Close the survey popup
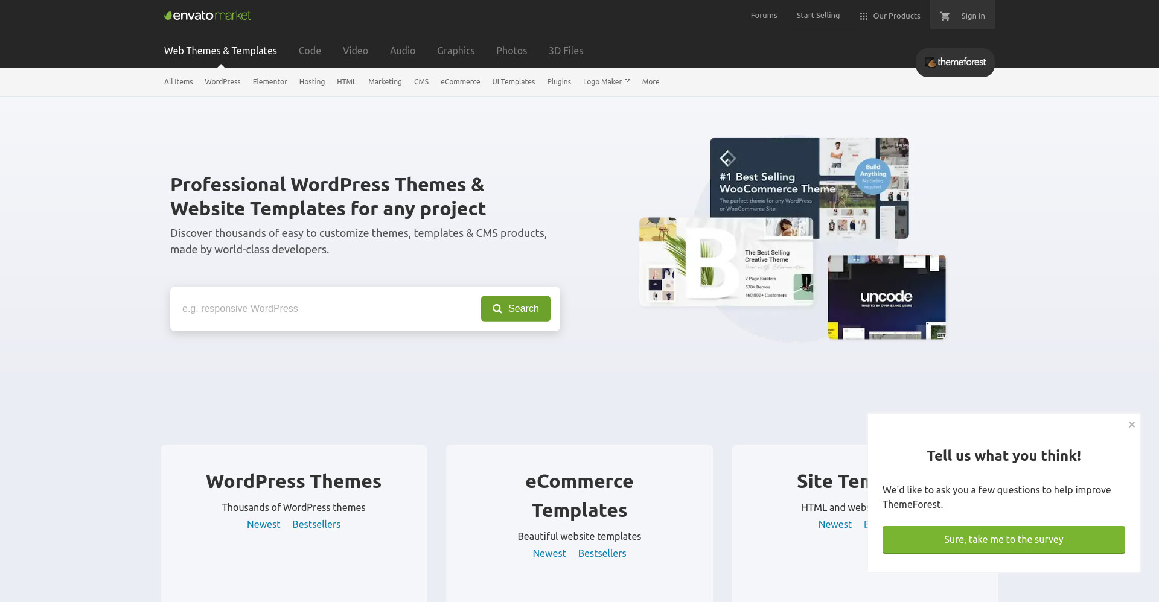The width and height of the screenshot is (1159, 602). click(1132, 425)
